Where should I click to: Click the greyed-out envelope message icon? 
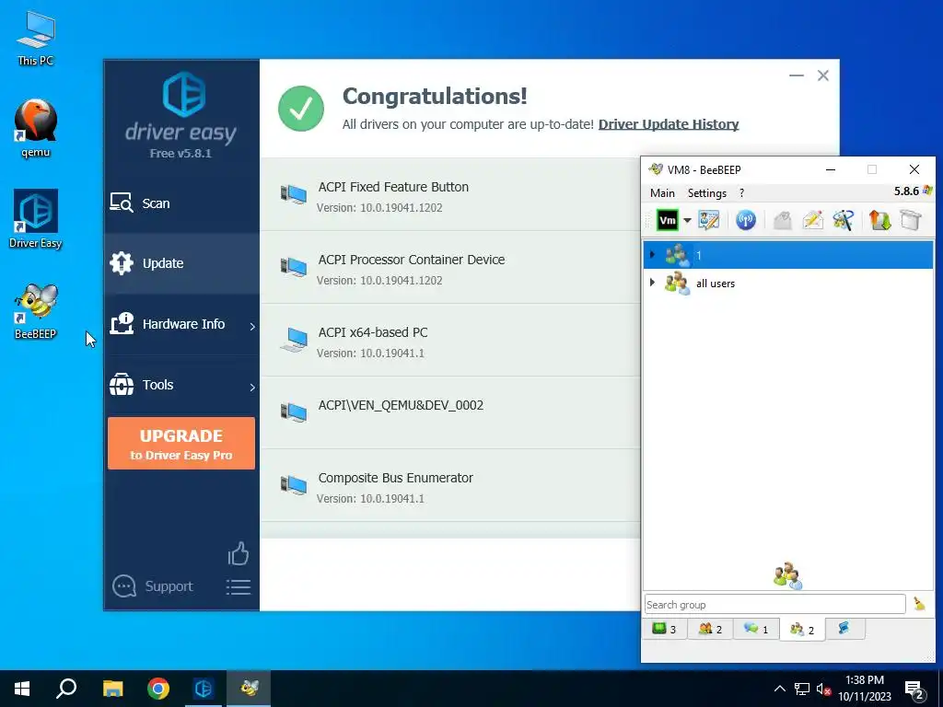tap(783, 221)
